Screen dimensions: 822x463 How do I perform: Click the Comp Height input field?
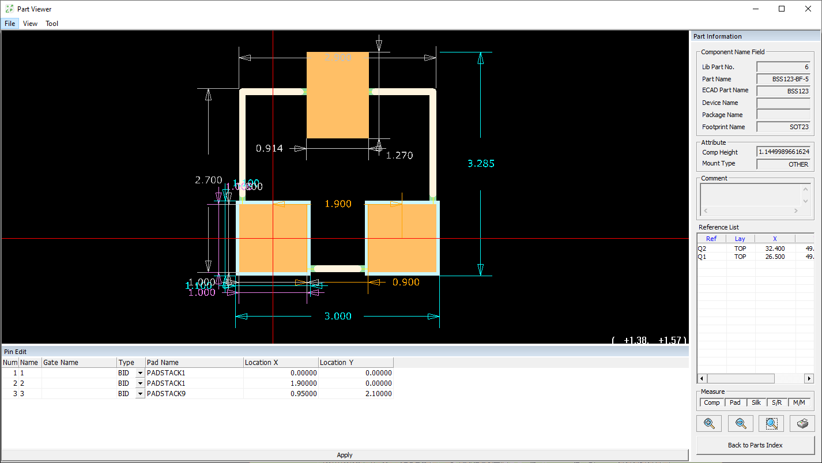tap(783, 152)
